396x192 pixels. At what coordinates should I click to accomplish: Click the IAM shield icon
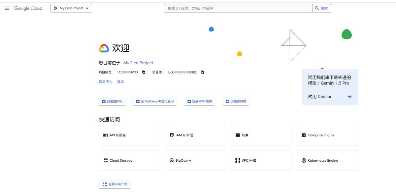(172, 135)
